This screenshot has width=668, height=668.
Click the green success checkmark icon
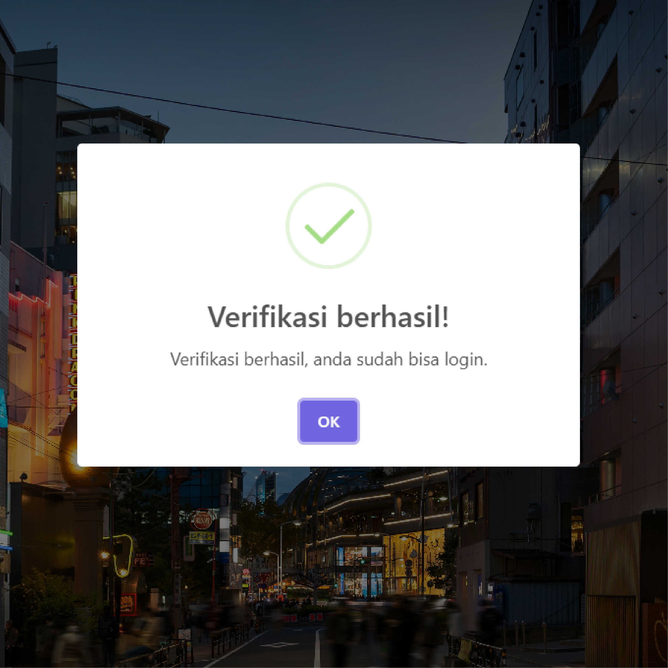coord(329,226)
